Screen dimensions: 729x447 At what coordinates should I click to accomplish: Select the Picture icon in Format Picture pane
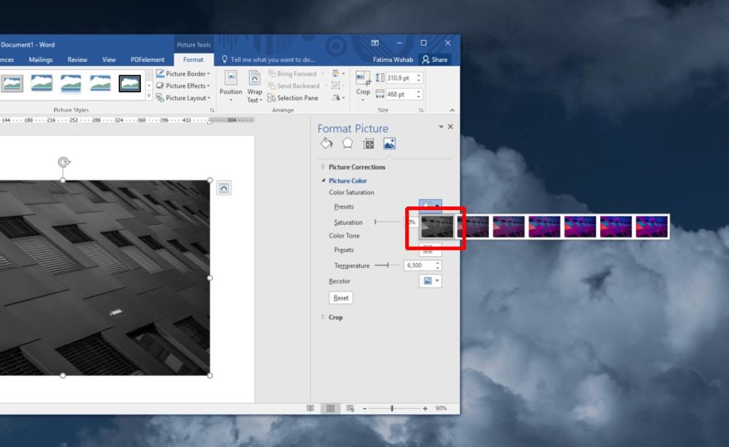pyautogui.click(x=389, y=143)
